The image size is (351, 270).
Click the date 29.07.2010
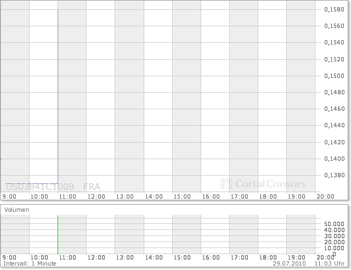[x=289, y=263]
